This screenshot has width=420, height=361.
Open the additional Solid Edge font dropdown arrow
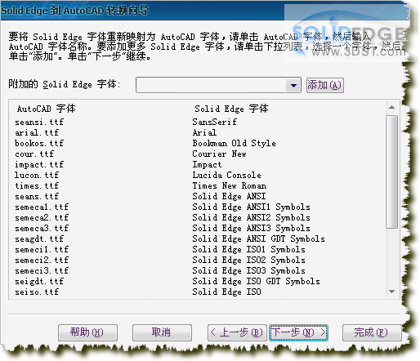tap(293, 85)
